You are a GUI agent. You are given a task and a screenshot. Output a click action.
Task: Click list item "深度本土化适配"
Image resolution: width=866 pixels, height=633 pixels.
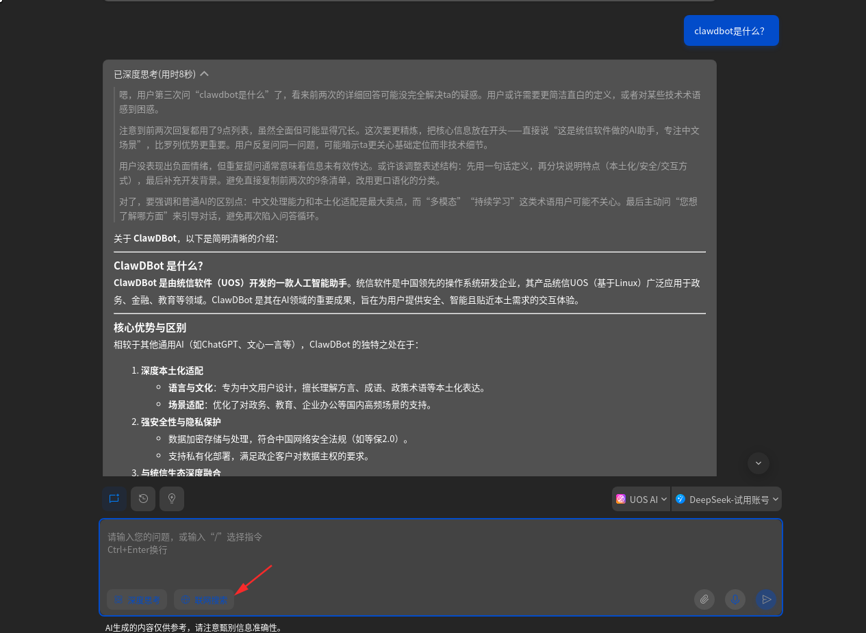[172, 370]
